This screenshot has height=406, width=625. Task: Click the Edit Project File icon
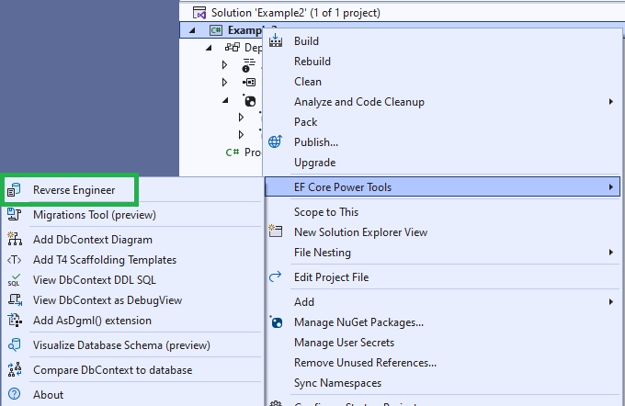pos(275,277)
